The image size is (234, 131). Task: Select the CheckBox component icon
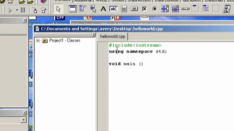(144, 9)
